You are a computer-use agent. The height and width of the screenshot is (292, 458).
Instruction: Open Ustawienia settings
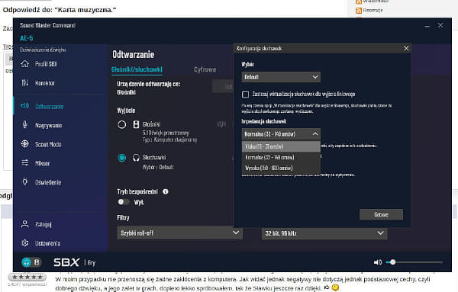[x=47, y=243]
